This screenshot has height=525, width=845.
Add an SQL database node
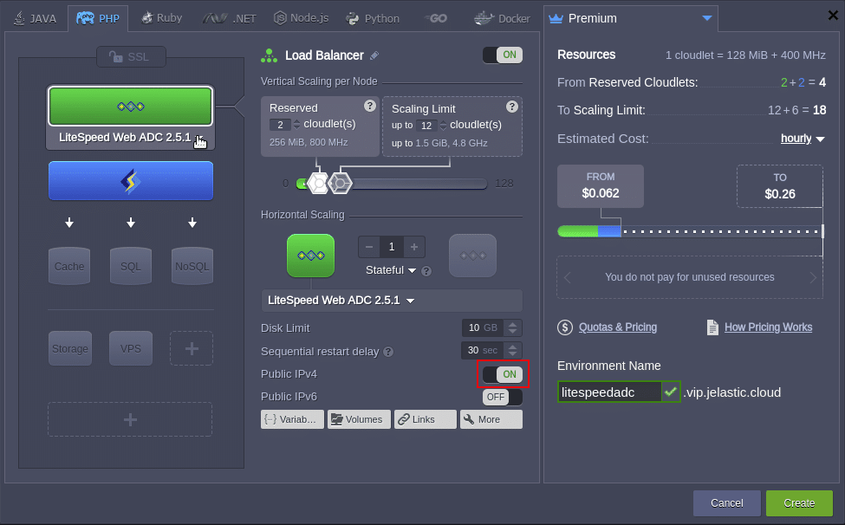131,266
